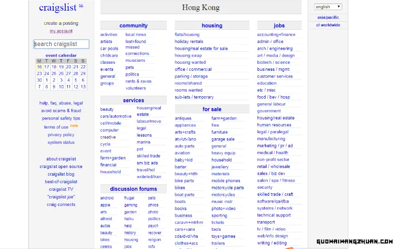The image size is (398, 249).
Task: Open help, faq, abuse, legal link
Action: point(61,103)
